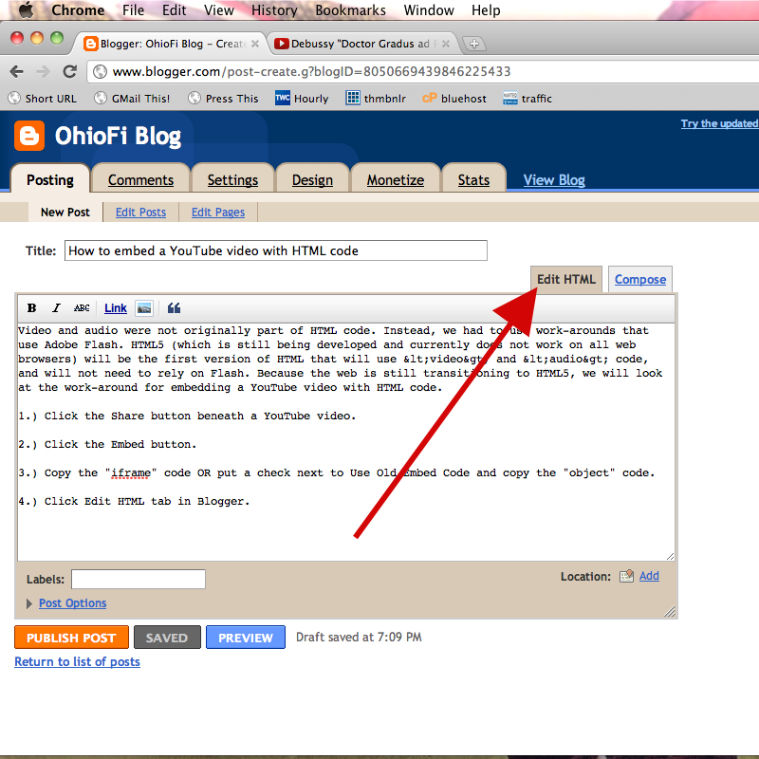Click the Link toolbar button
The height and width of the screenshot is (759, 759).
115,307
